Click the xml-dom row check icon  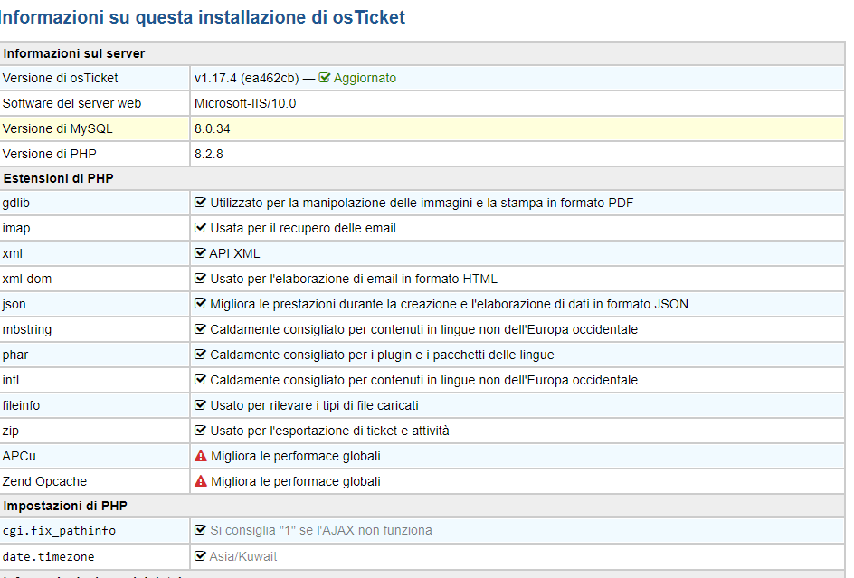pos(201,279)
